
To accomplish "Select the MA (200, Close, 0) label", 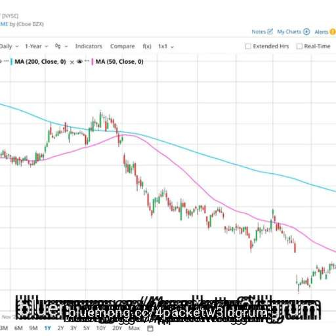I will click(x=40, y=62).
